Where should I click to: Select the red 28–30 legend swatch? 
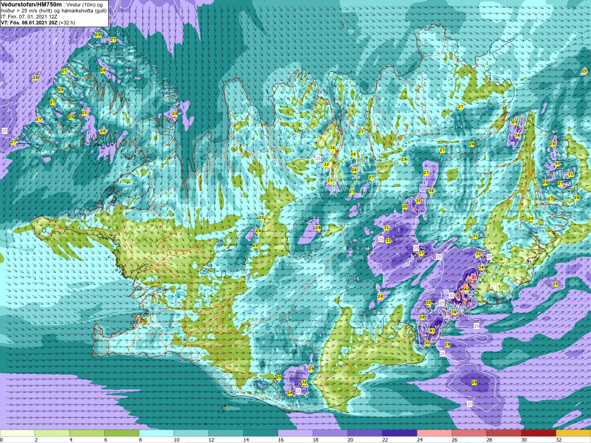(x=504, y=433)
